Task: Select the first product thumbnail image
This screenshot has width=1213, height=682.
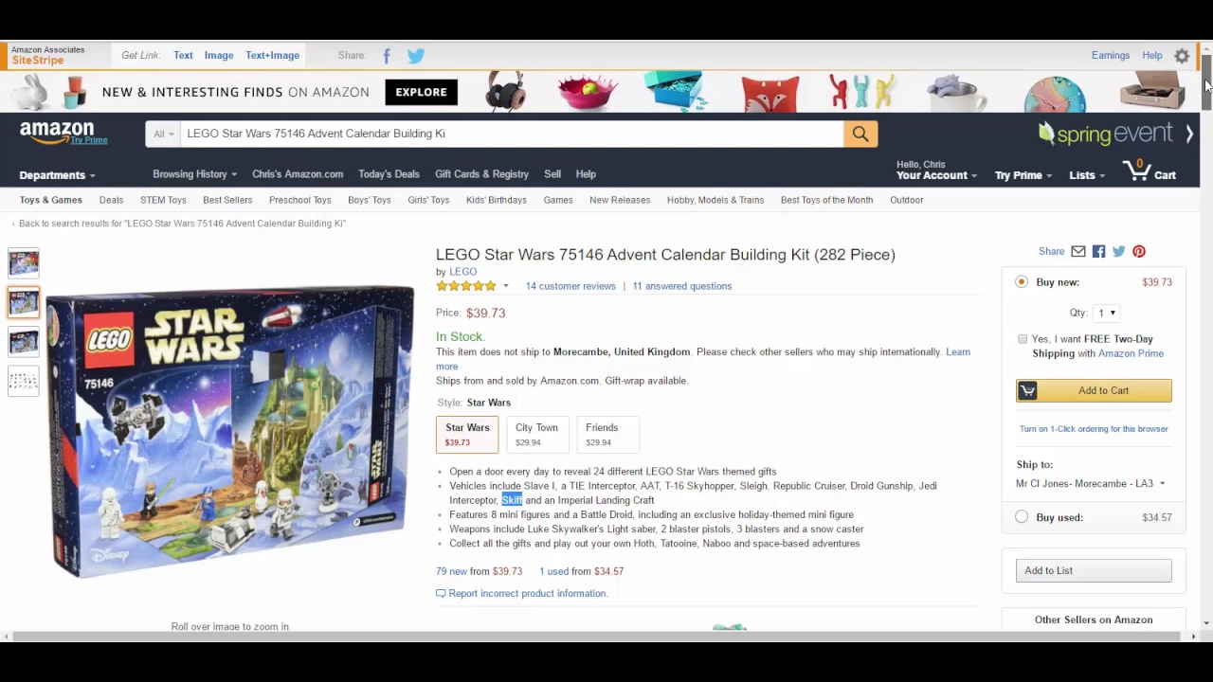Action: pos(24,262)
